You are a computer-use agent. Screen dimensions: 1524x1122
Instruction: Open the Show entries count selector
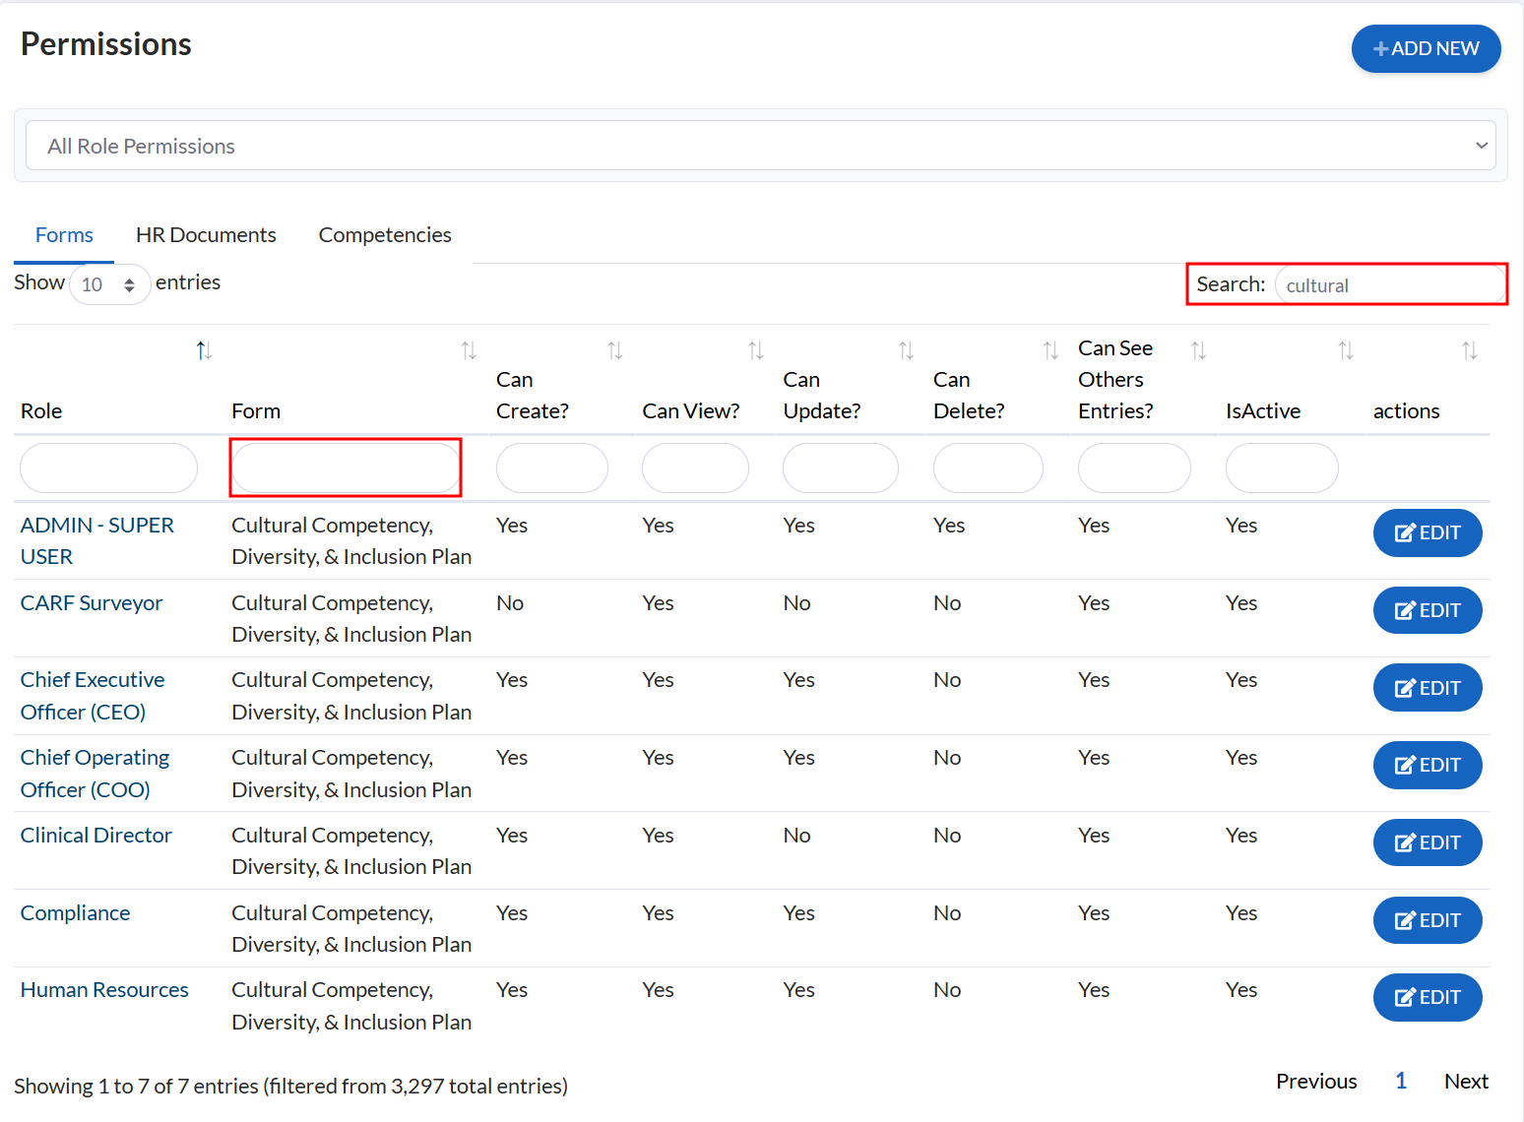tap(109, 284)
